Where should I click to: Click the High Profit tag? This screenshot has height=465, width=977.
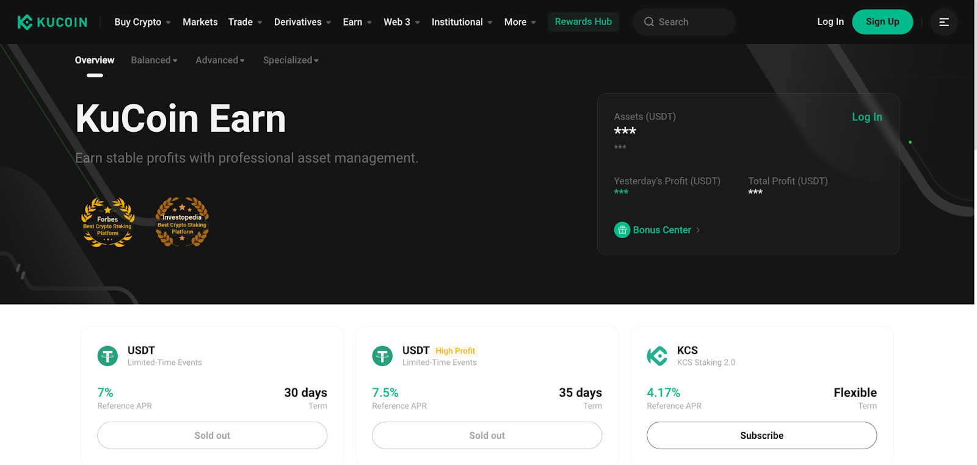pyautogui.click(x=455, y=351)
